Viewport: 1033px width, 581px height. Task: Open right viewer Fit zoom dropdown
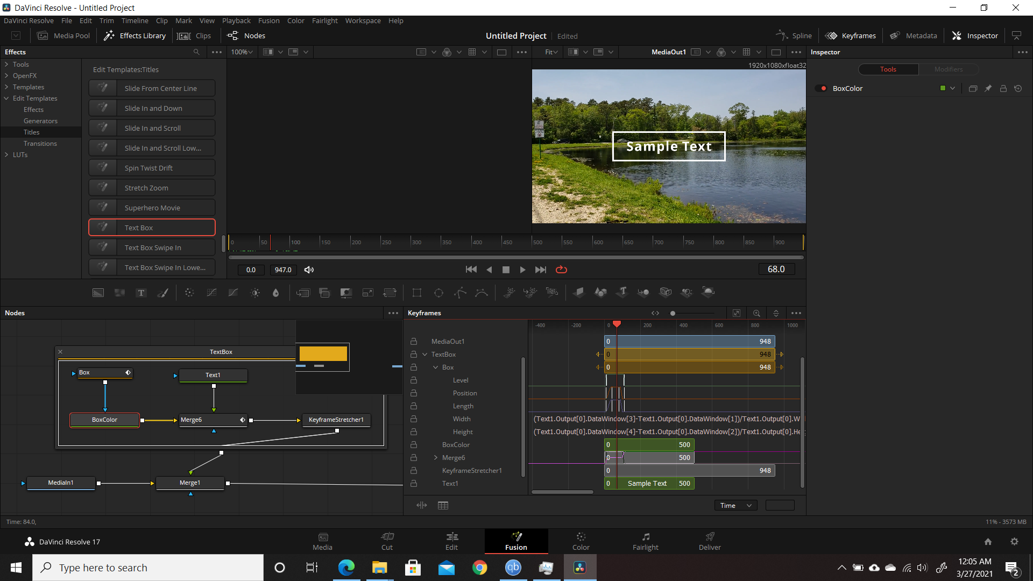click(551, 52)
